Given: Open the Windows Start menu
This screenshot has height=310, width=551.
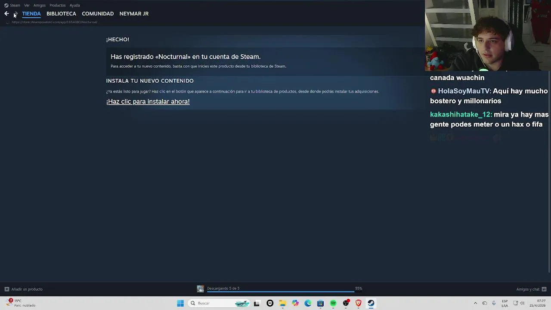Looking at the screenshot, I should click(x=180, y=304).
